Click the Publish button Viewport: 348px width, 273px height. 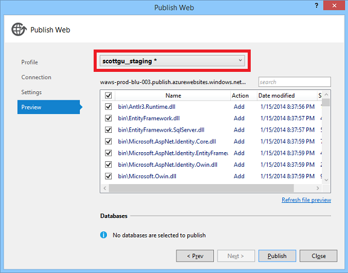point(277,256)
